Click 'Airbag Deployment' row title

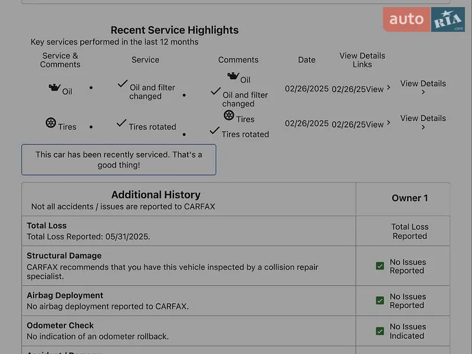65,296
